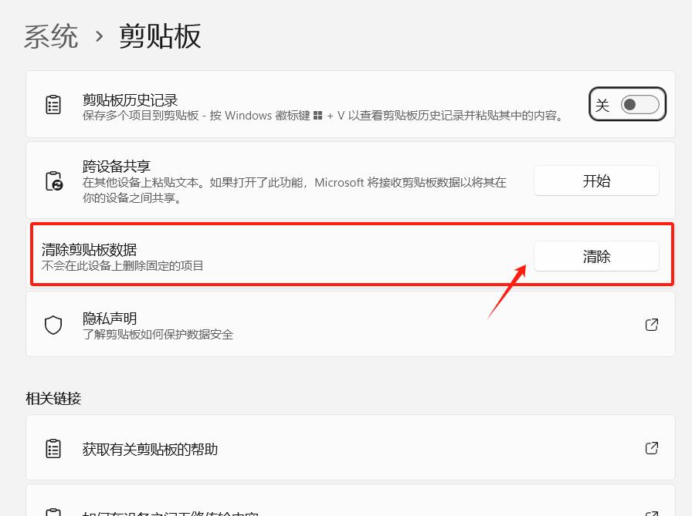Click description 了解剪贴板如何保护数据安全
Viewport: 692px width, 516px height.
tap(158, 335)
